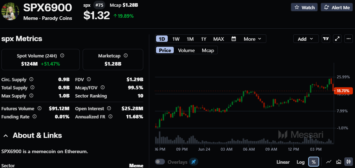The width and height of the screenshot is (355, 168).
Task: Click info icon beside Circ. Supply
Action: 32,79
